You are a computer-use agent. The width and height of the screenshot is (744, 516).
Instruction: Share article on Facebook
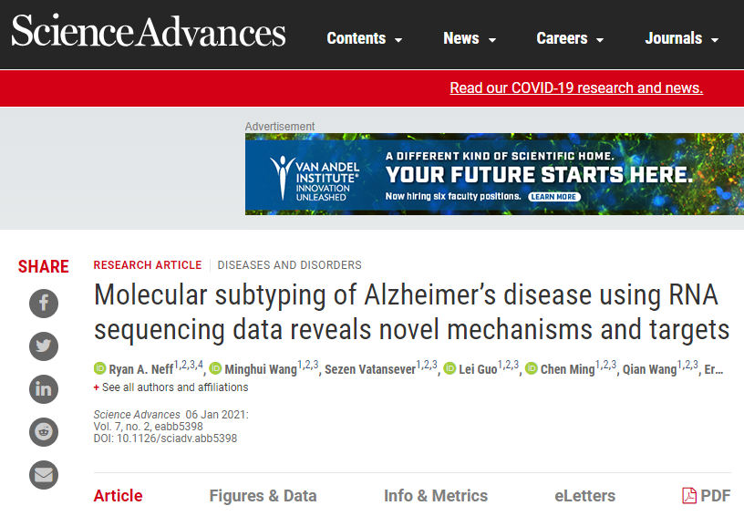click(44, 303)
